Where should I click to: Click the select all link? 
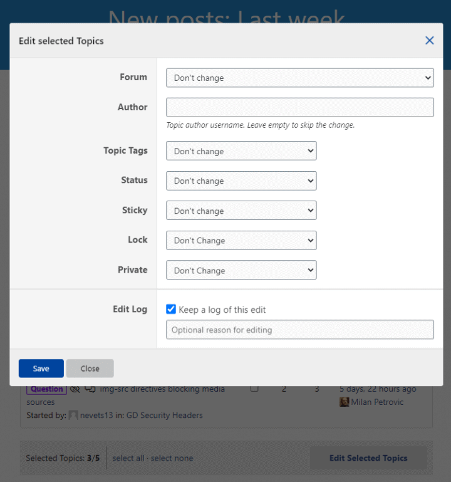128,458
